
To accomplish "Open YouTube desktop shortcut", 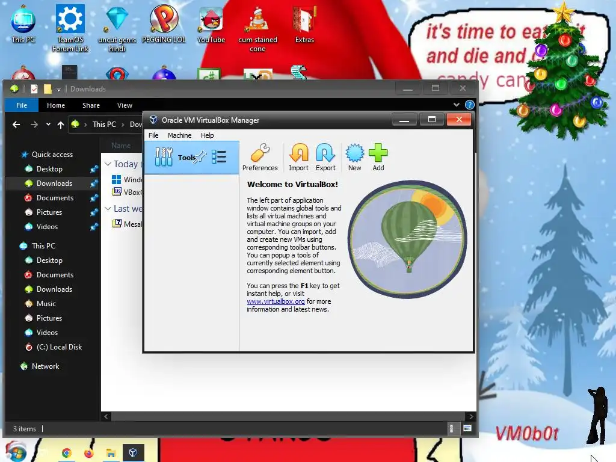I will pos(211,24).
